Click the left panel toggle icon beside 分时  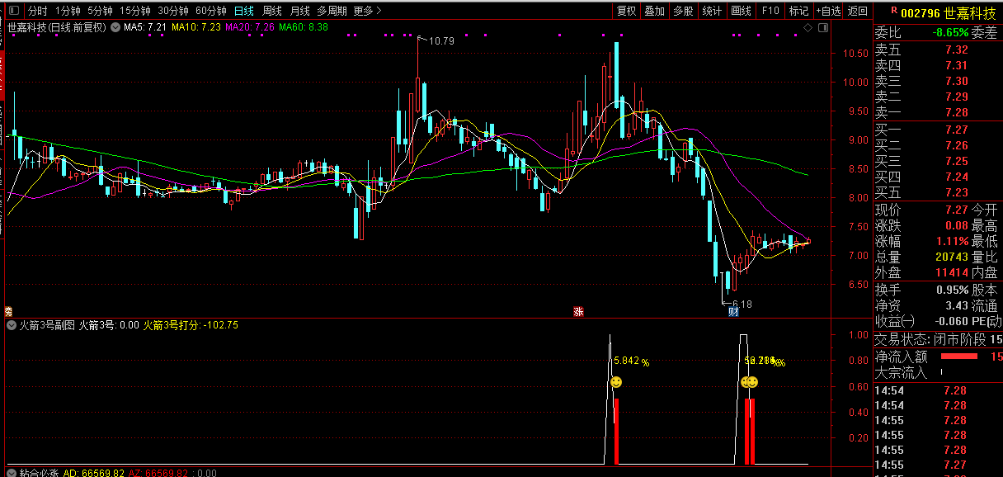point(14,11)
